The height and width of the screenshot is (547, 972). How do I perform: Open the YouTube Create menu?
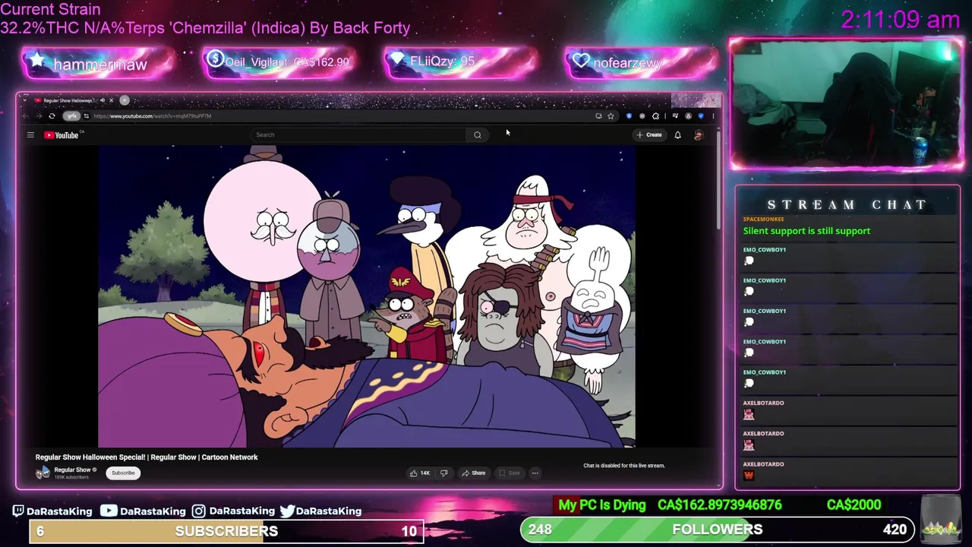click(649, 135)
